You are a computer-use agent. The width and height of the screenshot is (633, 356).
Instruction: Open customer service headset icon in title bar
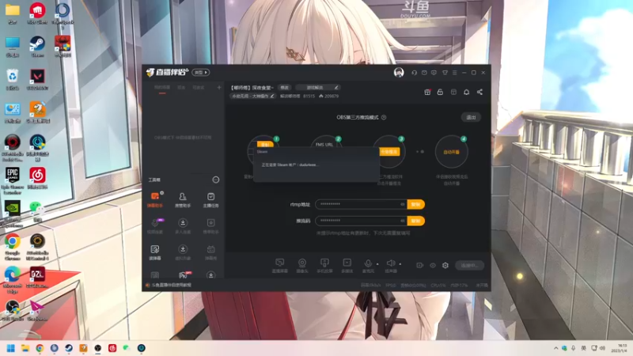pyautogui.click(x=414, y=73)
